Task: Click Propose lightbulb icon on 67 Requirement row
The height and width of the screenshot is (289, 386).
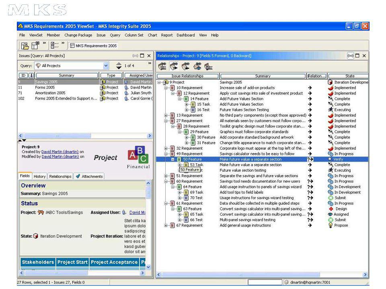Action: click(331, 225)
